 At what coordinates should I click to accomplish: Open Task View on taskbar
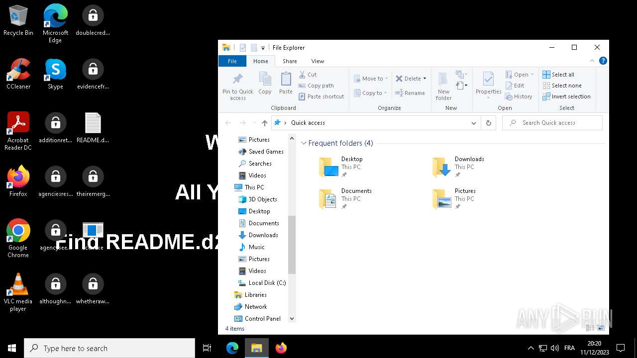[207, 348]
